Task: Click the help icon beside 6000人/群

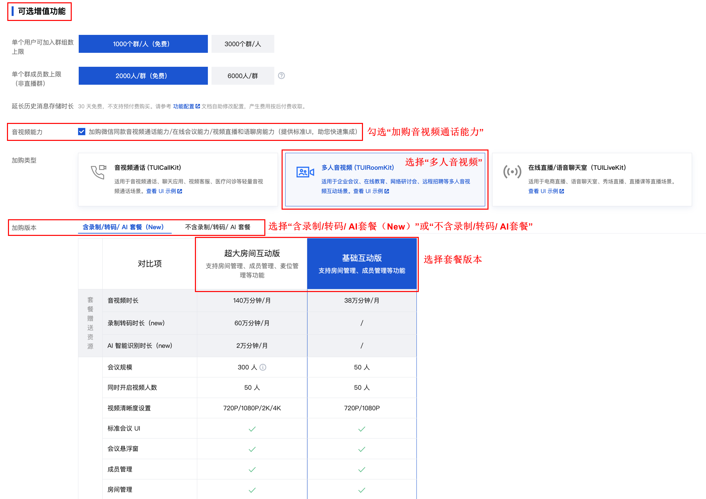Action: (x=281, y=76)
